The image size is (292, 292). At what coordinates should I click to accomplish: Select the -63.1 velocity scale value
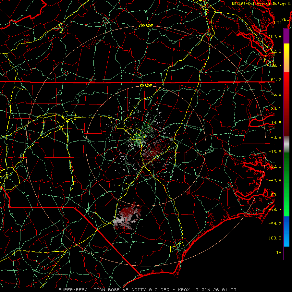click(275, 195)
